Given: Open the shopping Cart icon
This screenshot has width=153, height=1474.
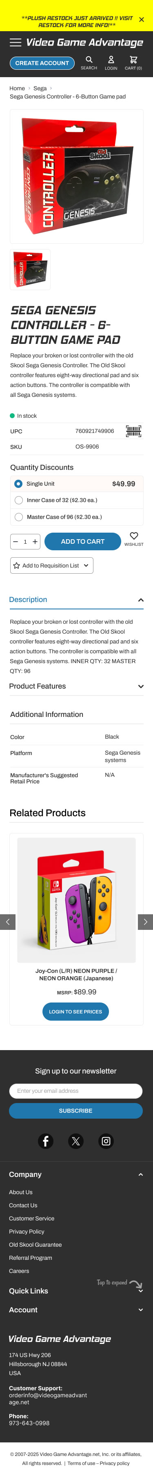Looking at the screenshot, I should [x=133, y=60].
